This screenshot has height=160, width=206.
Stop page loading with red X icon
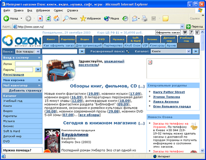40,18
